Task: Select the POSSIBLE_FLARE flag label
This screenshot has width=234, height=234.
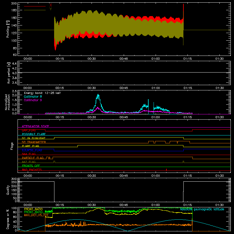Action: (34, 134)
